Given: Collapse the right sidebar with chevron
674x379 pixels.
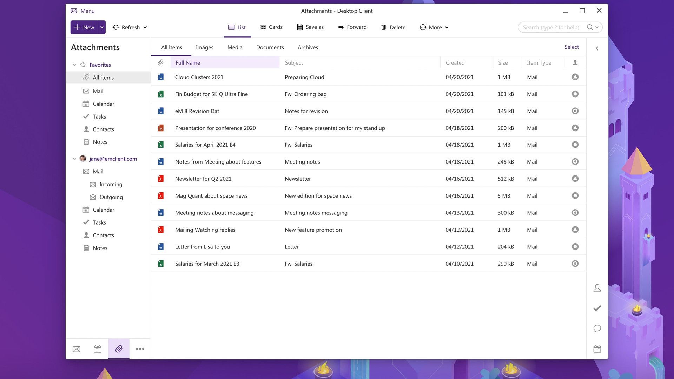Looking at the screenshot, I should pos(597,48).
